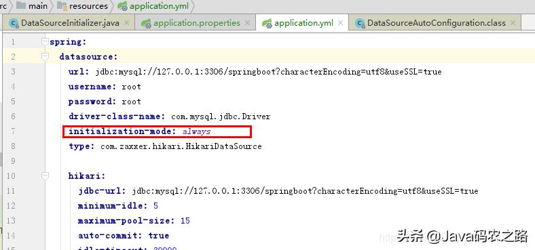Open the DataSourceInitializer.java tab
The image size is (535, 250).
[70, 23]
